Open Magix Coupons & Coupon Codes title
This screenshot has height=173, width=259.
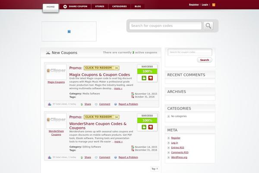click(100, 75)
